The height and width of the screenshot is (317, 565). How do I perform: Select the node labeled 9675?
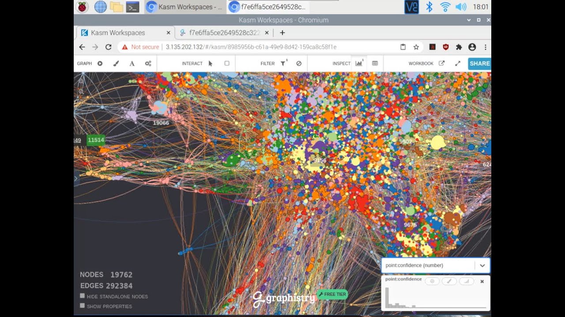(x=410, y=225)
